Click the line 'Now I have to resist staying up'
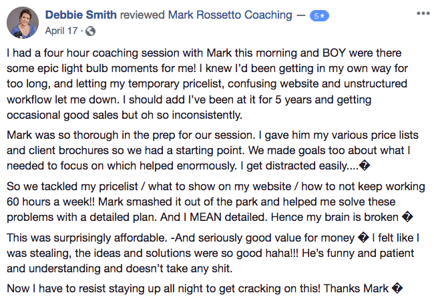The height and width of the screenshot is (303, 434). (x=205, y=288)
